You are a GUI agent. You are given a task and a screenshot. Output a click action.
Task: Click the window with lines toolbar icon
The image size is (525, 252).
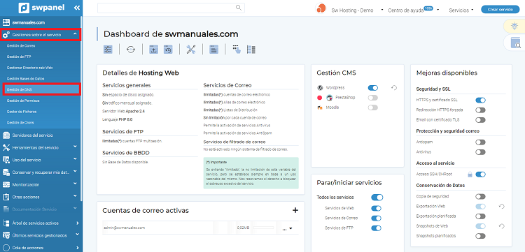[213, 50]
